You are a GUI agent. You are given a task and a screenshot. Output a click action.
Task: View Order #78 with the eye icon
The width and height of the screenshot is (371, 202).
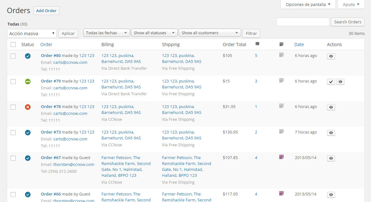331,107
